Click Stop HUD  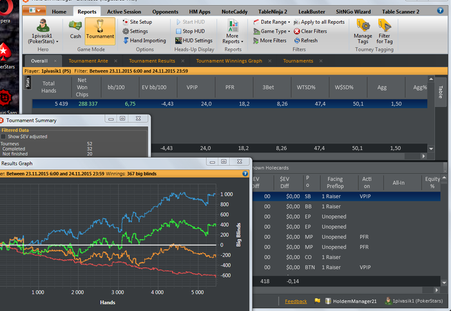[x=190, y=31]
